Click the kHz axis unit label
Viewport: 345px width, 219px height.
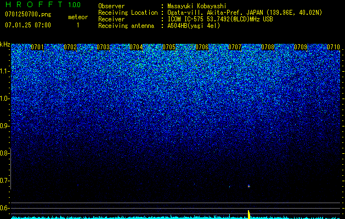(x=5, y=44)
